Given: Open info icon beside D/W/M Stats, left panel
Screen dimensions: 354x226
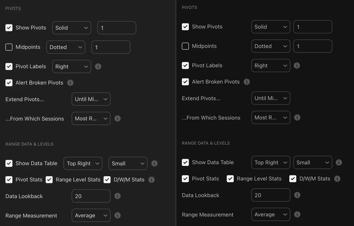Looking at the screenshot, I should tap(152, 180).
